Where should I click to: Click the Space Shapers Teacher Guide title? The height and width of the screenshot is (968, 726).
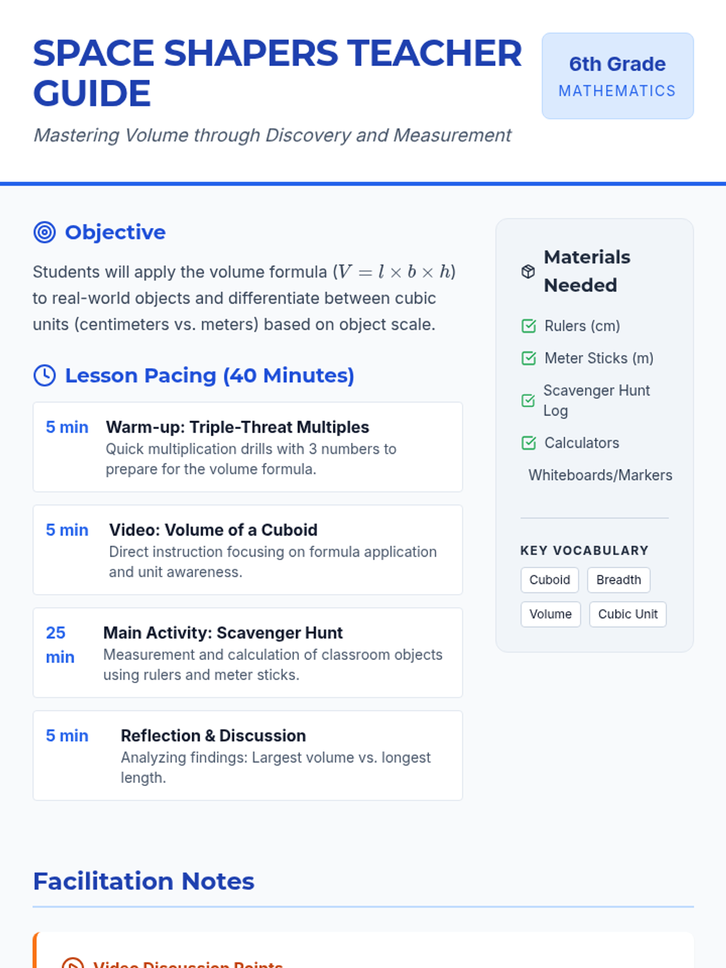pos(276,73)
